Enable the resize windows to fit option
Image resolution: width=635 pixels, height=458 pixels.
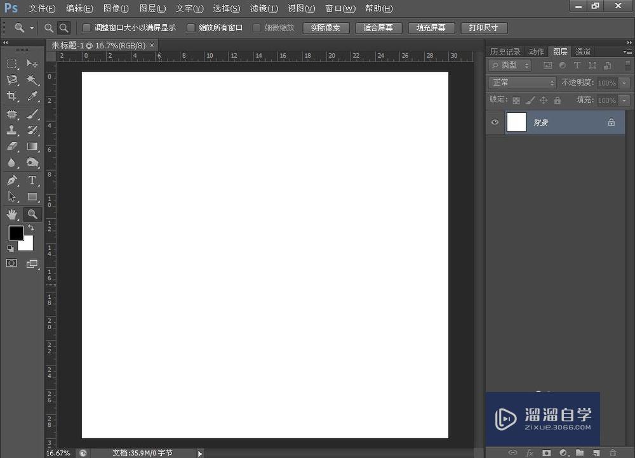[x=86, y=27]
